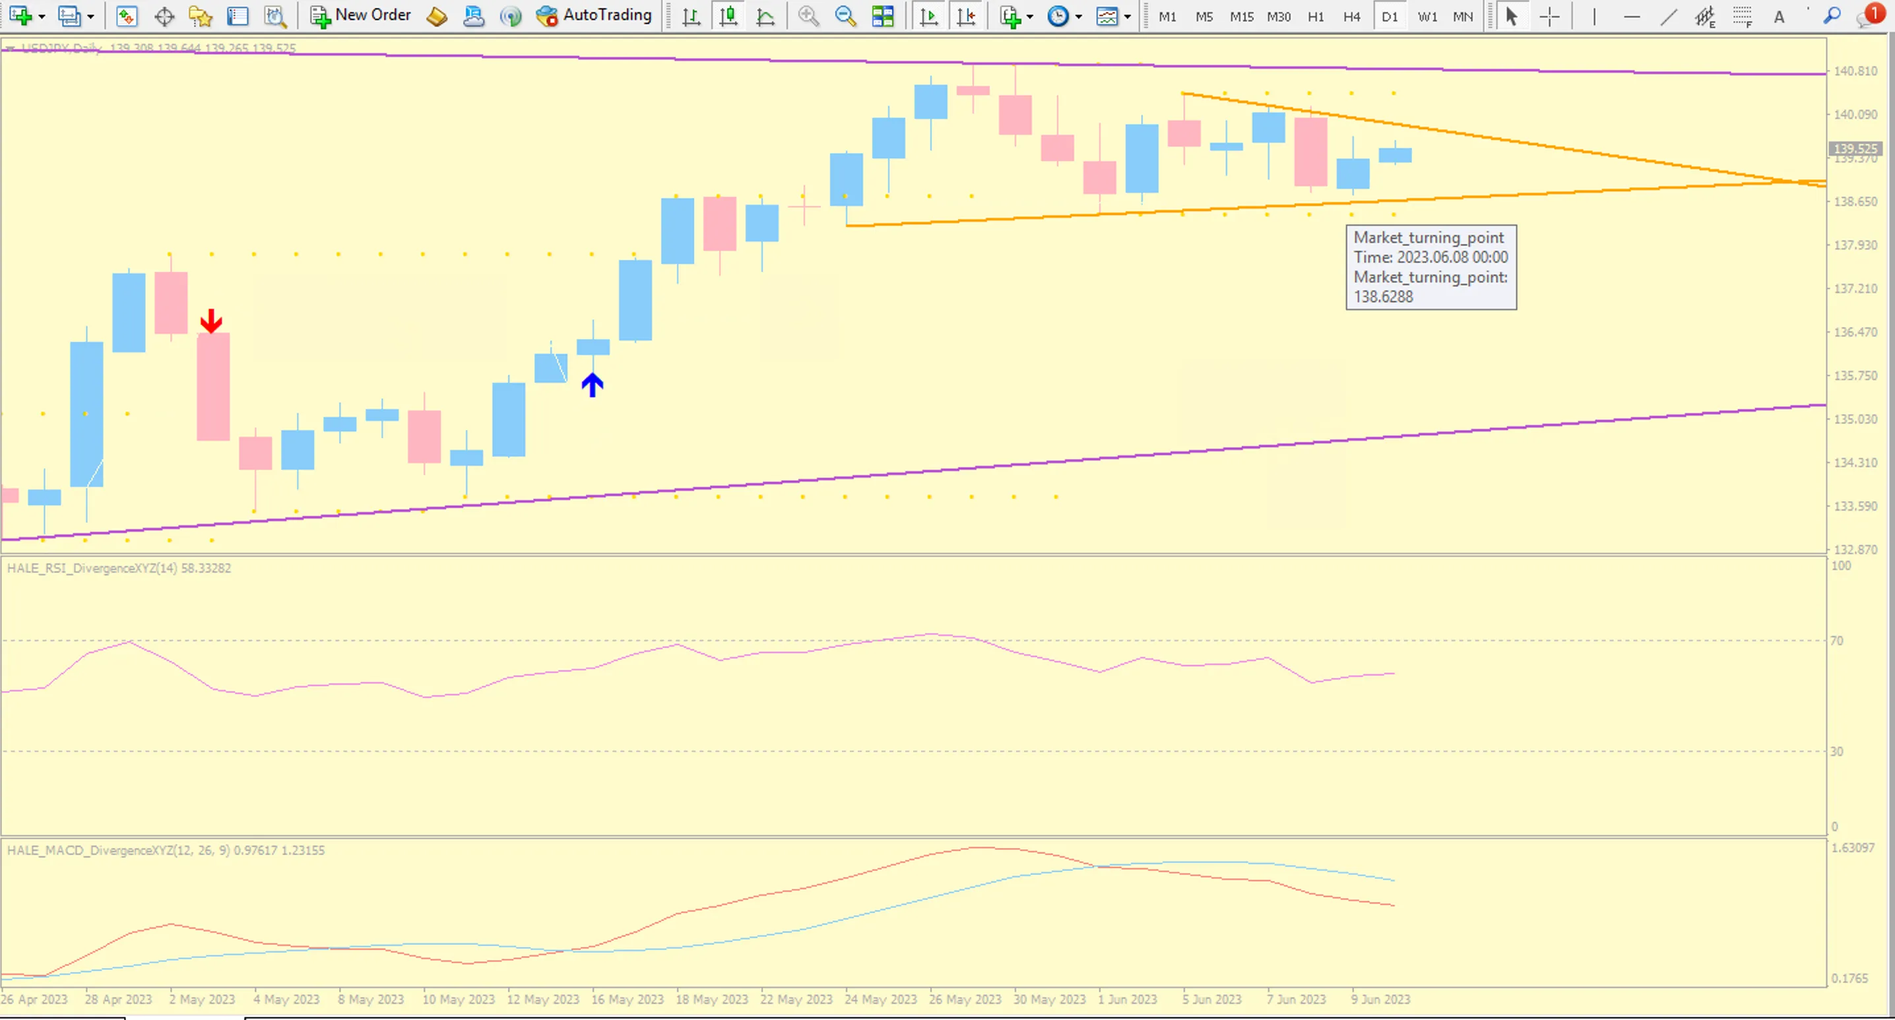Image resolution: width=1895 pixels, height=1020 pixels.
Task: Switch to W1 timeframe
Action: [1427, 16]
